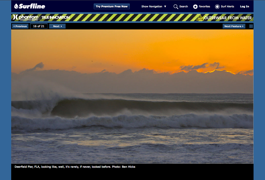Go to the Previous photo
Image resolution: width=265 pixels, height=180 pixels.
(20, 26)
